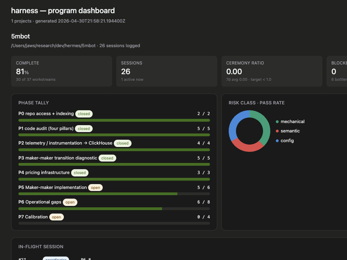Click the P1 code audit progress bar
This screenshot has width=347, height=260.
tap(114, 135)
